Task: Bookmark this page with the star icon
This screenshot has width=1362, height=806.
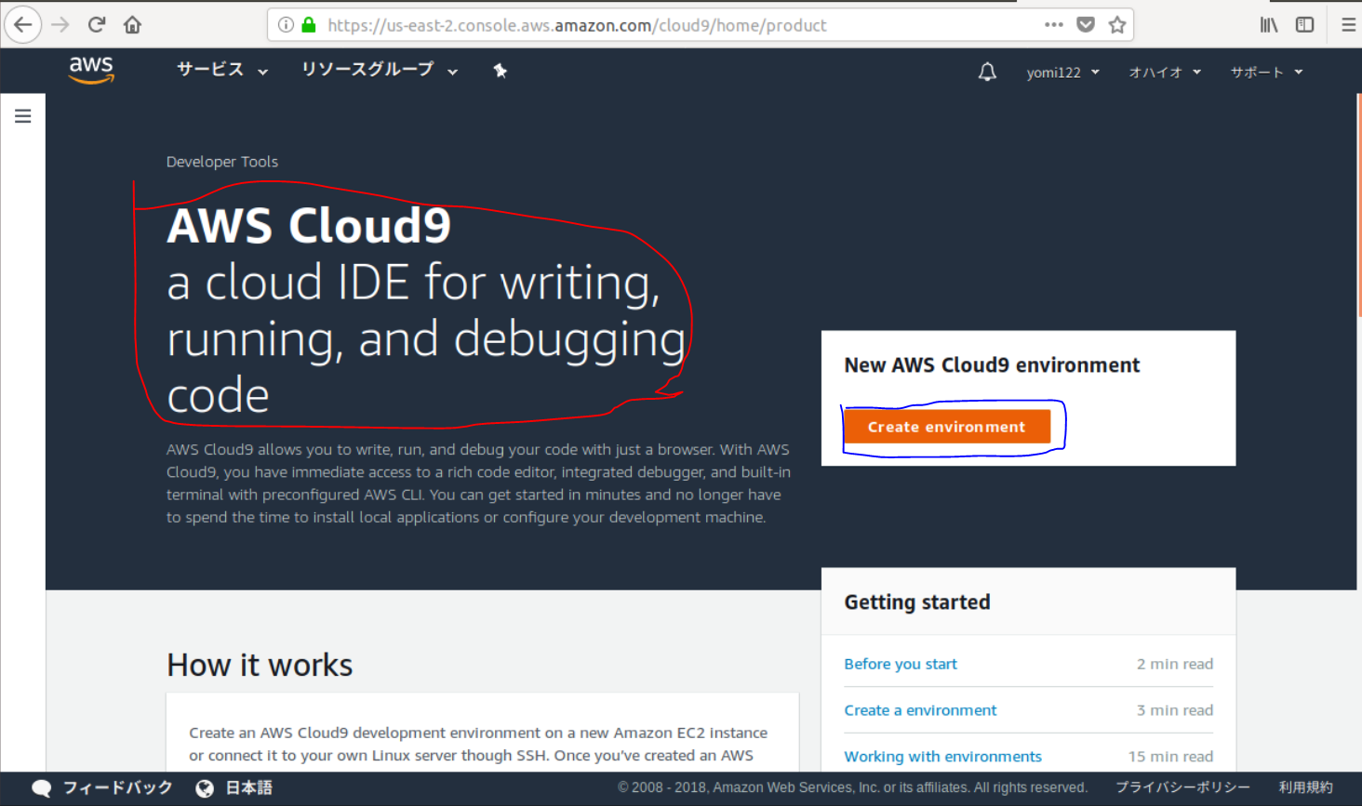Action: [1117, 25]
